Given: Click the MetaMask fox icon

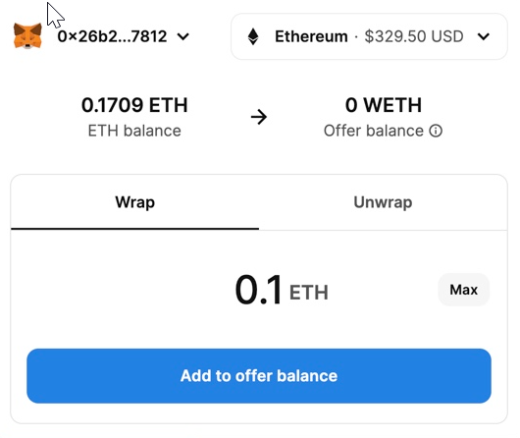Looking at the screenshot, I should 27,36.
